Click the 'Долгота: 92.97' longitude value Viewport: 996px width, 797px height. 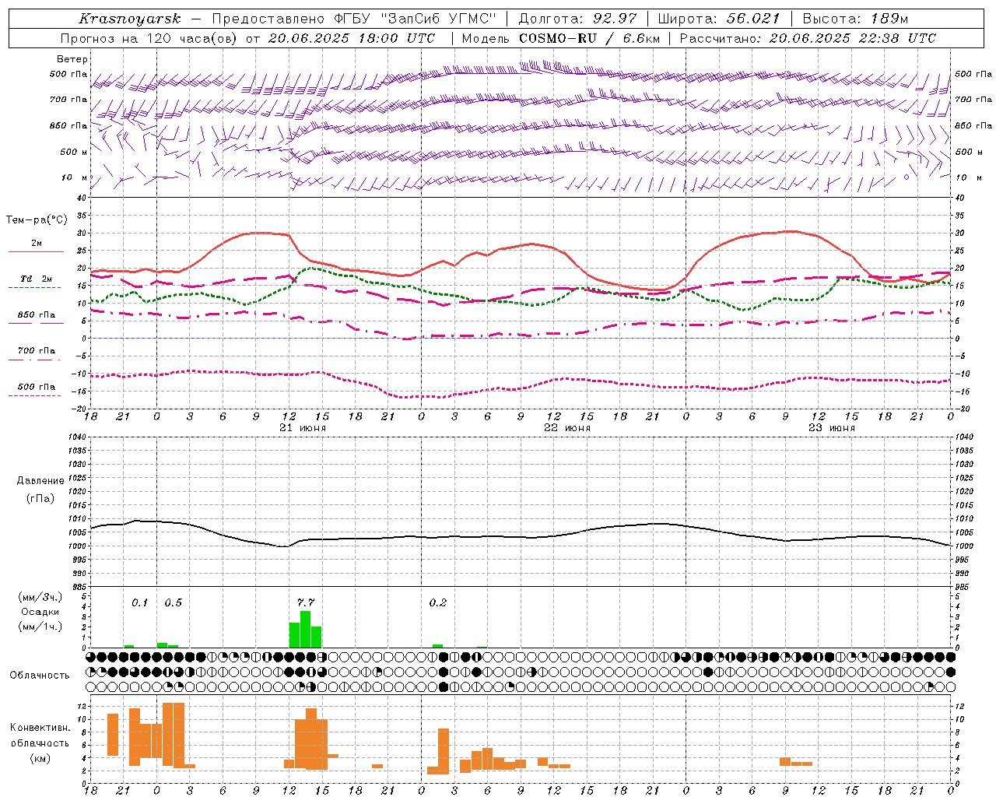pos(577,19)
